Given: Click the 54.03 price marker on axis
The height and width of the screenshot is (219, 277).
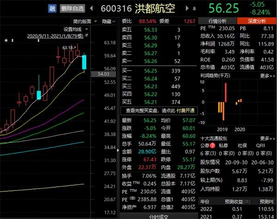Looking at the screenshot, I should click(x=103, y=74).
